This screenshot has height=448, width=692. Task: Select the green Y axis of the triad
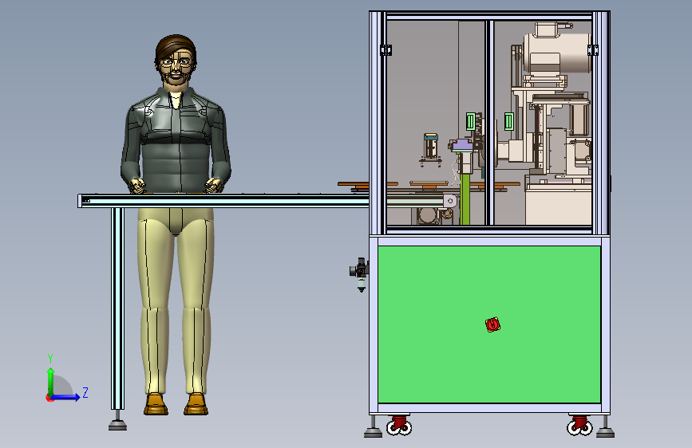(x=50, y=382)
